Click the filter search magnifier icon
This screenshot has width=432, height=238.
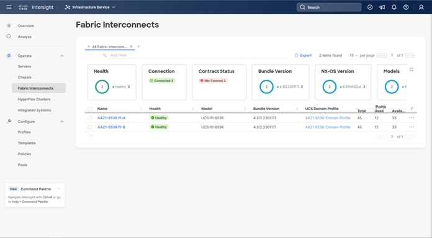click(104, 55)
